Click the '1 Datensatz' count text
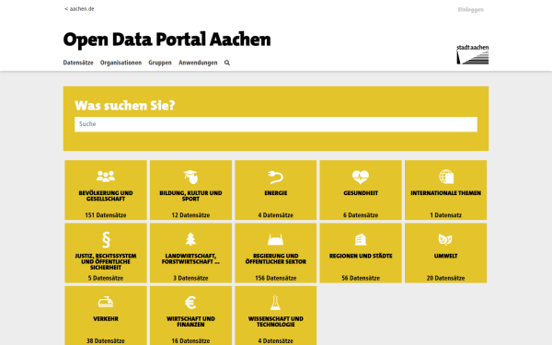This screenshot has width=552, height=345. (445, 215)
